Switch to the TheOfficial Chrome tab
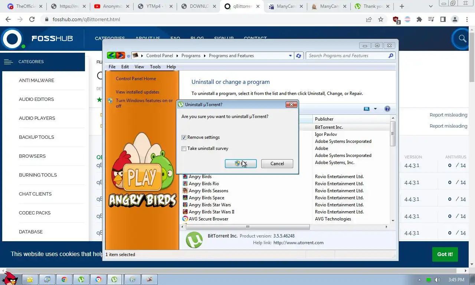 tap(25, 6)
